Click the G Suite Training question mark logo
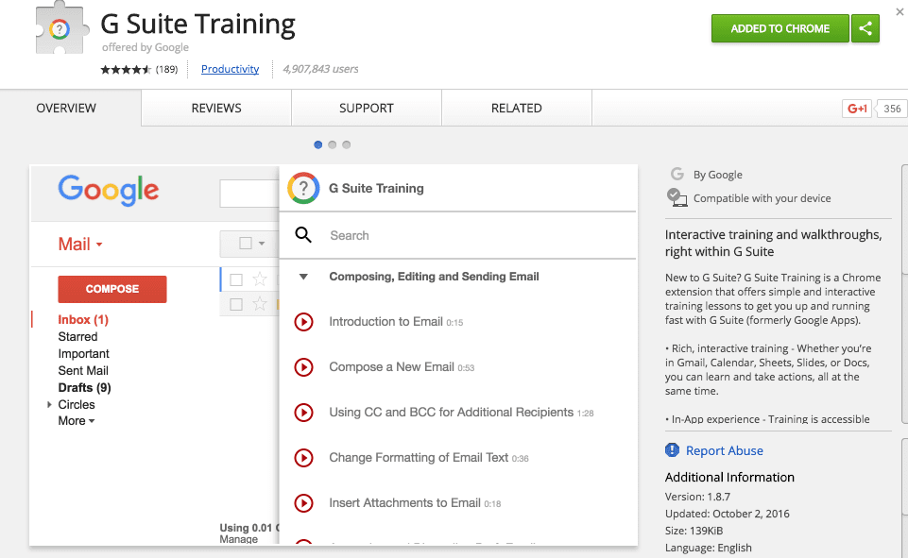Screen dimensions: 908x558 click(303, 188)
